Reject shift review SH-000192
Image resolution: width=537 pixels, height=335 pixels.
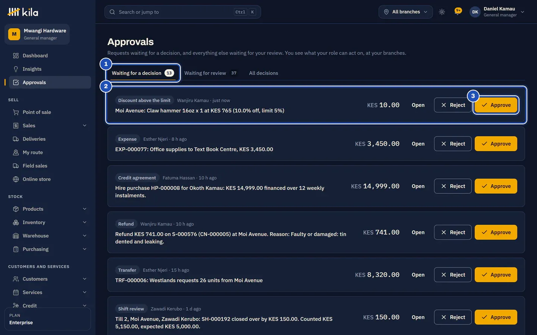453,317
